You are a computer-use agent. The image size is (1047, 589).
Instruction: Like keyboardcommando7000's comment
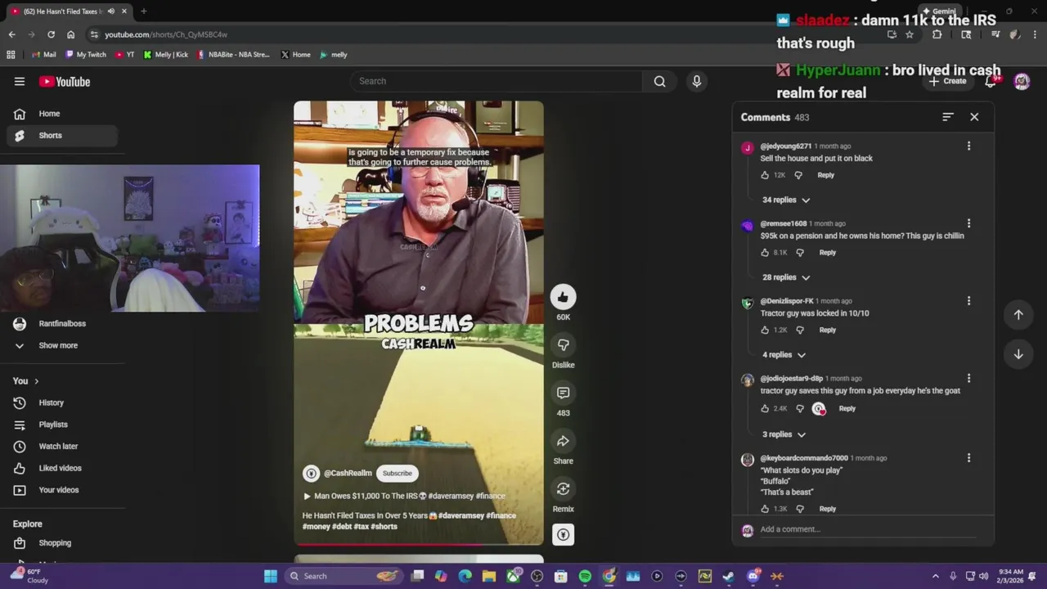(765, 509)
